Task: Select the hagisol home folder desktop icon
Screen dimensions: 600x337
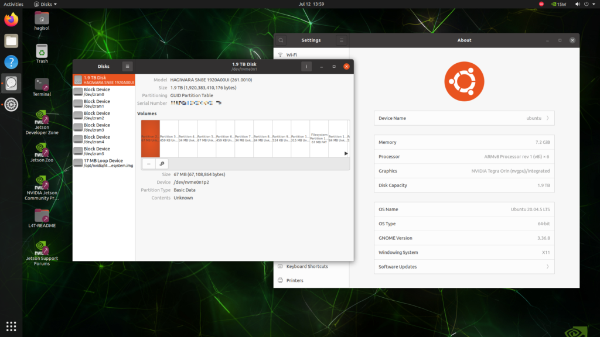Action: tap(42, 21)
